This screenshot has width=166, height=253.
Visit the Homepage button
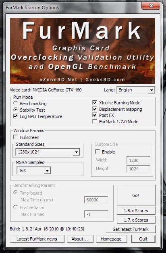tap(111, 239)
